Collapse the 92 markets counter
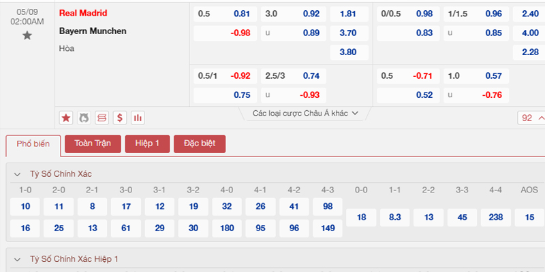Screen dimensions: 545x272 coord(531,118)
